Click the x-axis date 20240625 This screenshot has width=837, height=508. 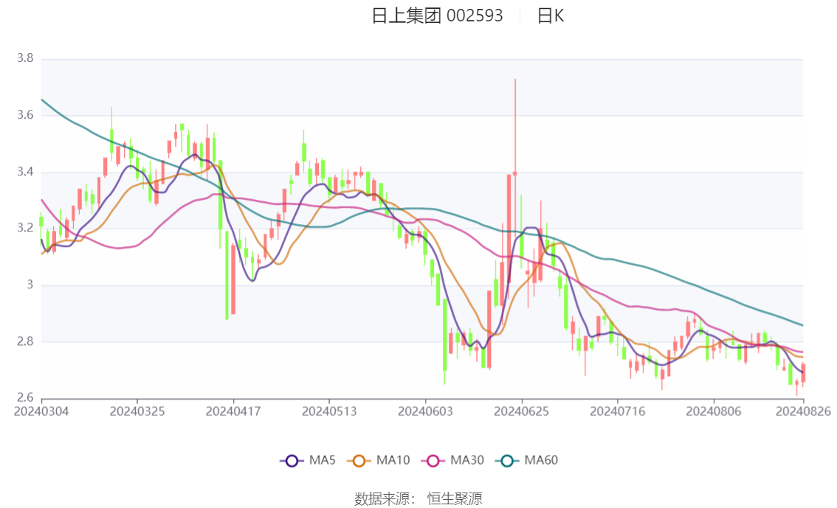[x=522, y=411]
